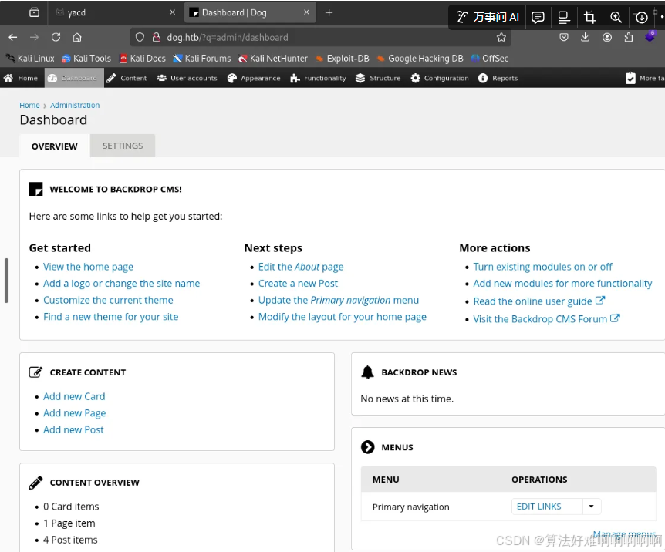Click Update the Primary navigation menu link
The height and width of the screenshot is (552, 665).
(339, 300)
